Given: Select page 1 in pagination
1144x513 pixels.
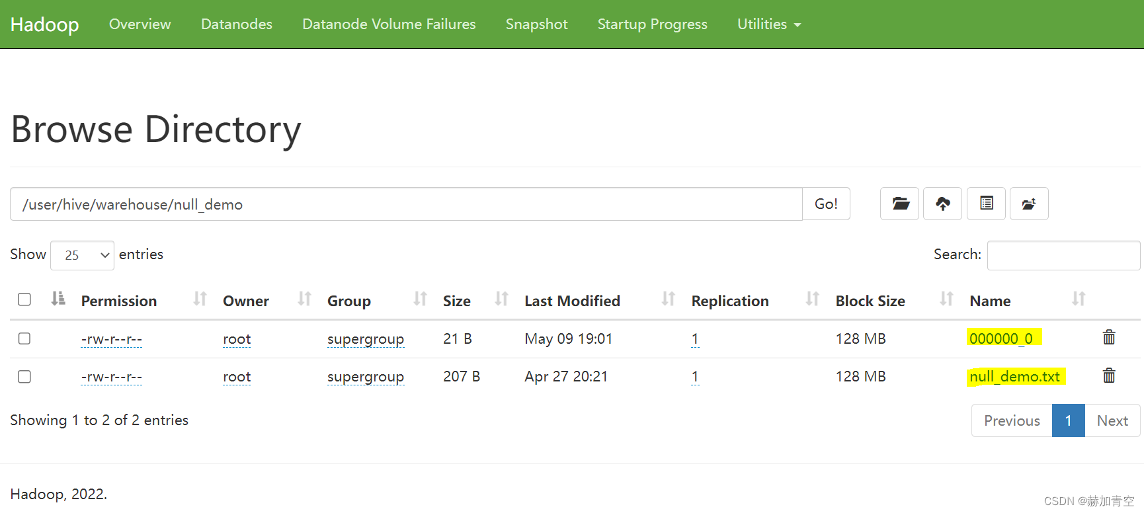Looking at the screenshot, I should (x=1069, y=420).
